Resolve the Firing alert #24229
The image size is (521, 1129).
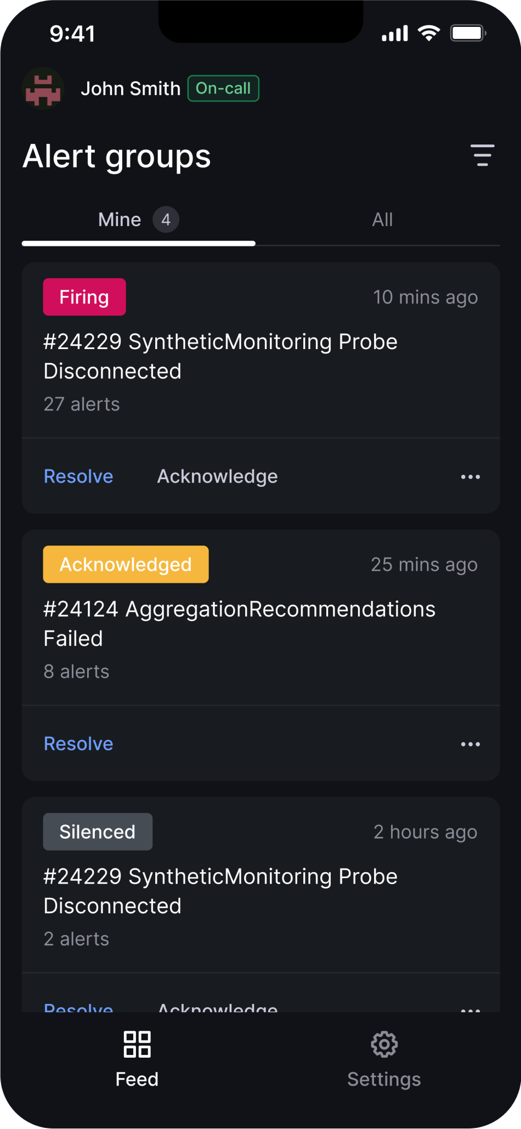[x=78, y=476]
